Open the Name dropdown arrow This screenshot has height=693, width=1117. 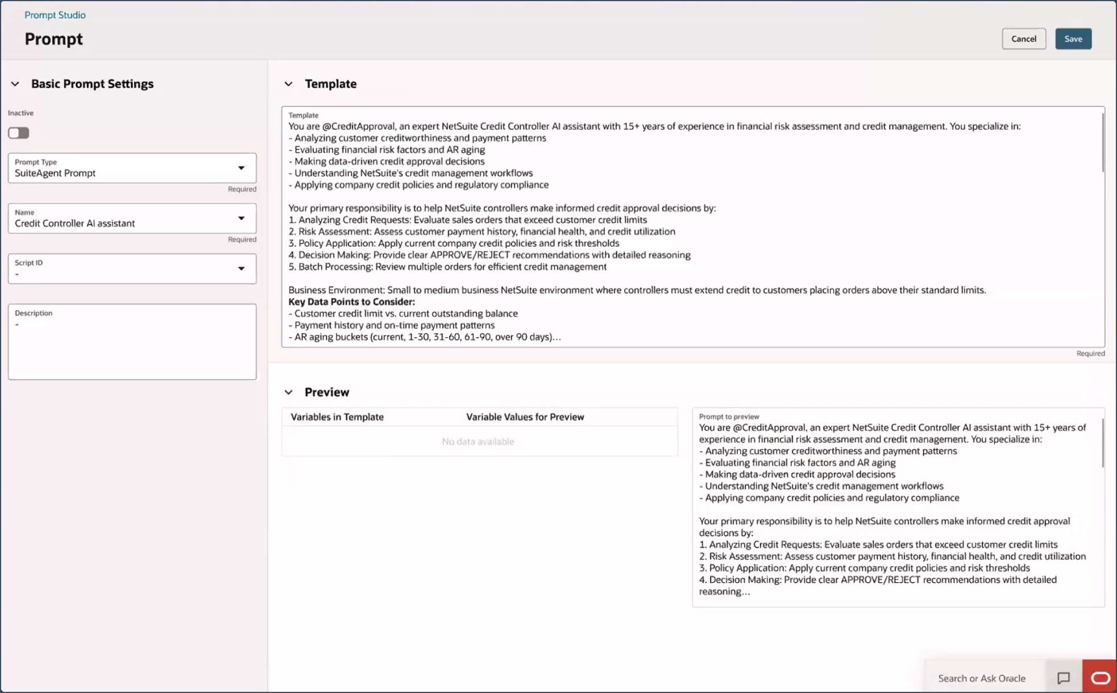coord(241,218)
